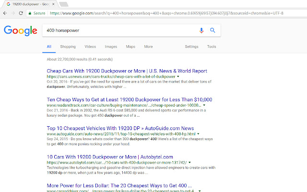
Task: Click the snippet starting 'Dec 21, 2016'
Action: 126,113
